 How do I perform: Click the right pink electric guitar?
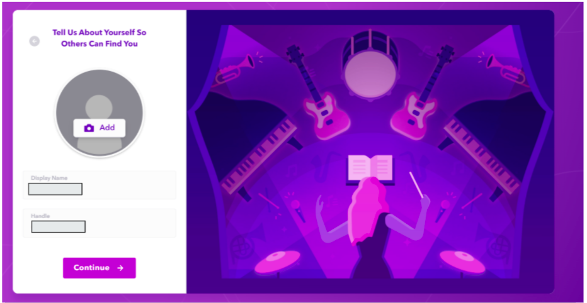(x=423, y=92)
